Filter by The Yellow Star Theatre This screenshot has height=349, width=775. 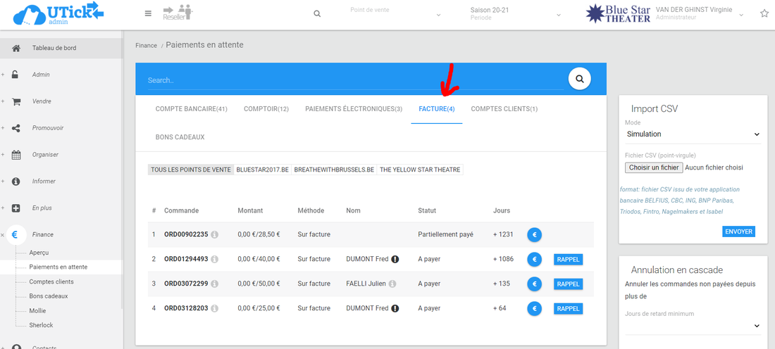point(420,170)
